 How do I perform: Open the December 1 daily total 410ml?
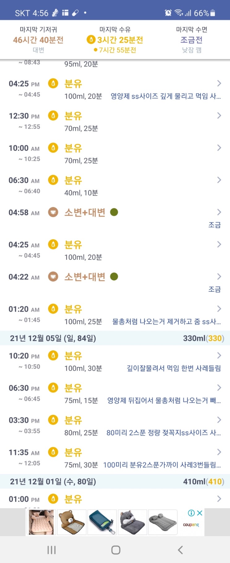[x=203, y=481]
